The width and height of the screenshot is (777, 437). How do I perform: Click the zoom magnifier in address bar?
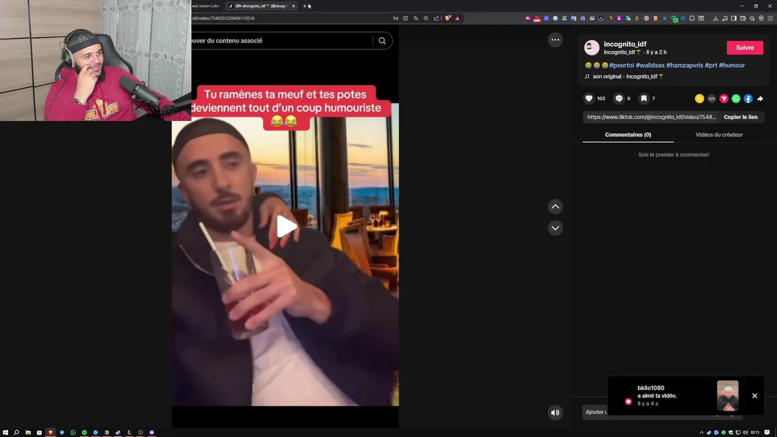(x=426, y=18)
